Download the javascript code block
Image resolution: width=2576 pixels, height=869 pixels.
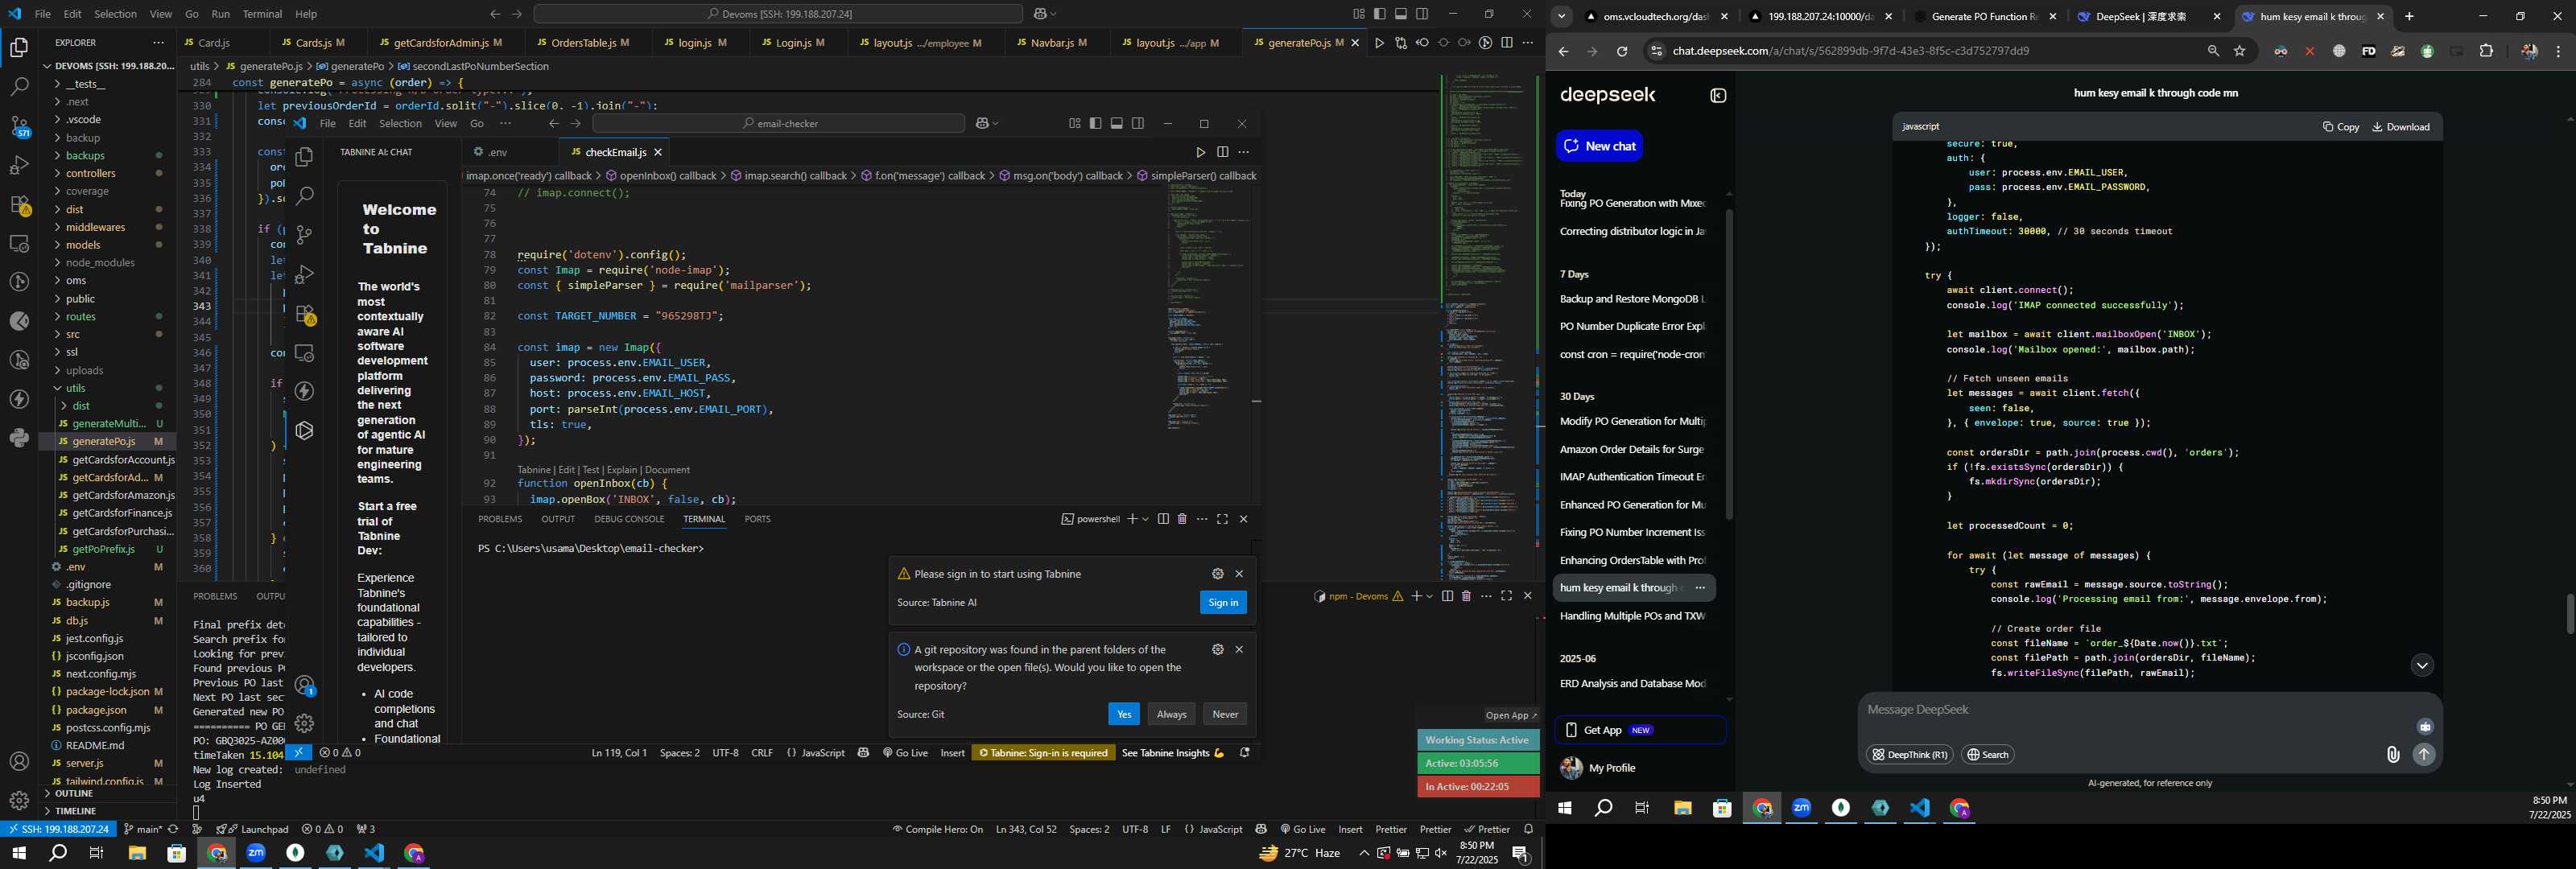coord(2401,127)
